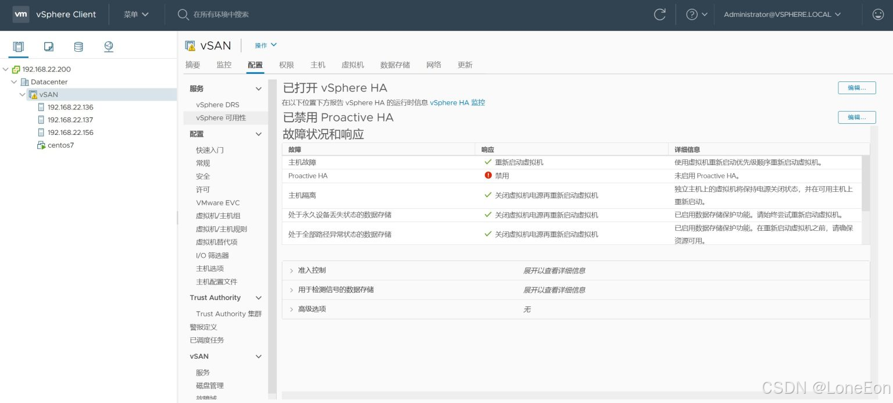The image size is (893, 403).
Task: Click the failure table vertical scrollbar
Action: point(866,183)
